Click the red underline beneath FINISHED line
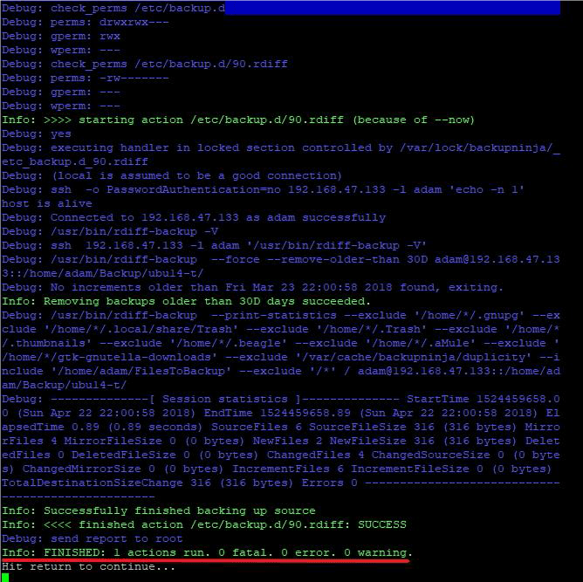Viewport: 583px width, 582px height. point(206,560)
